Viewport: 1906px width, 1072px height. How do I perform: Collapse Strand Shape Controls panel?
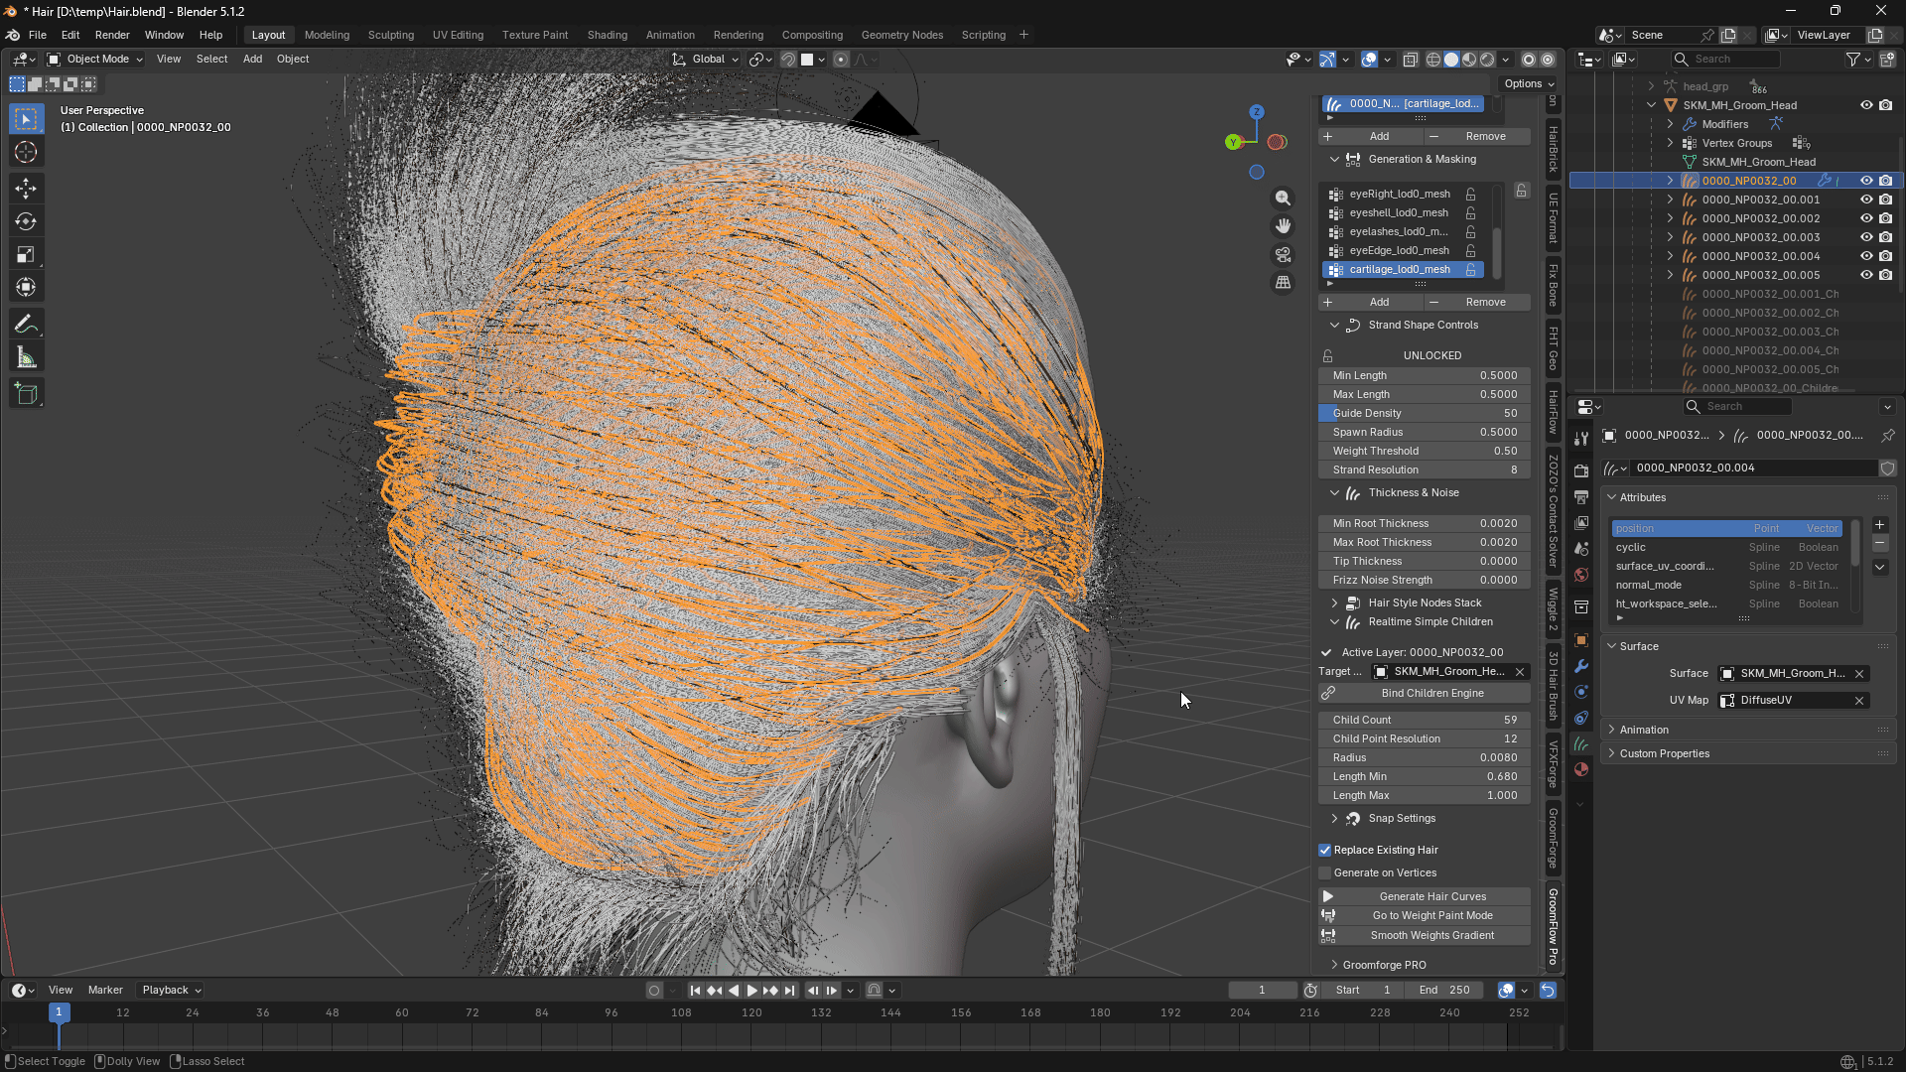coord(1334,326)
